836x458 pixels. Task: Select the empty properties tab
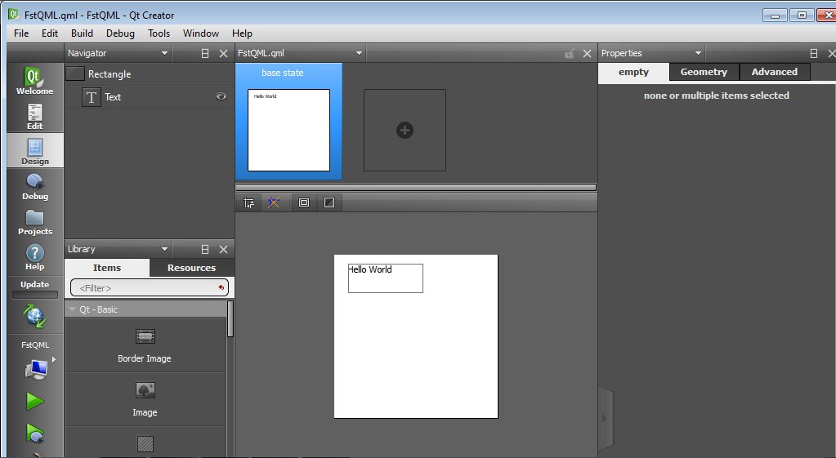click(x=633, y=72)
